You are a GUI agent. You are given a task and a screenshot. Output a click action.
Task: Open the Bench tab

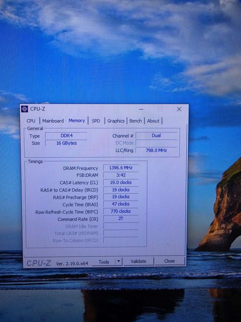pyautogui.click(x=135, y=121)
